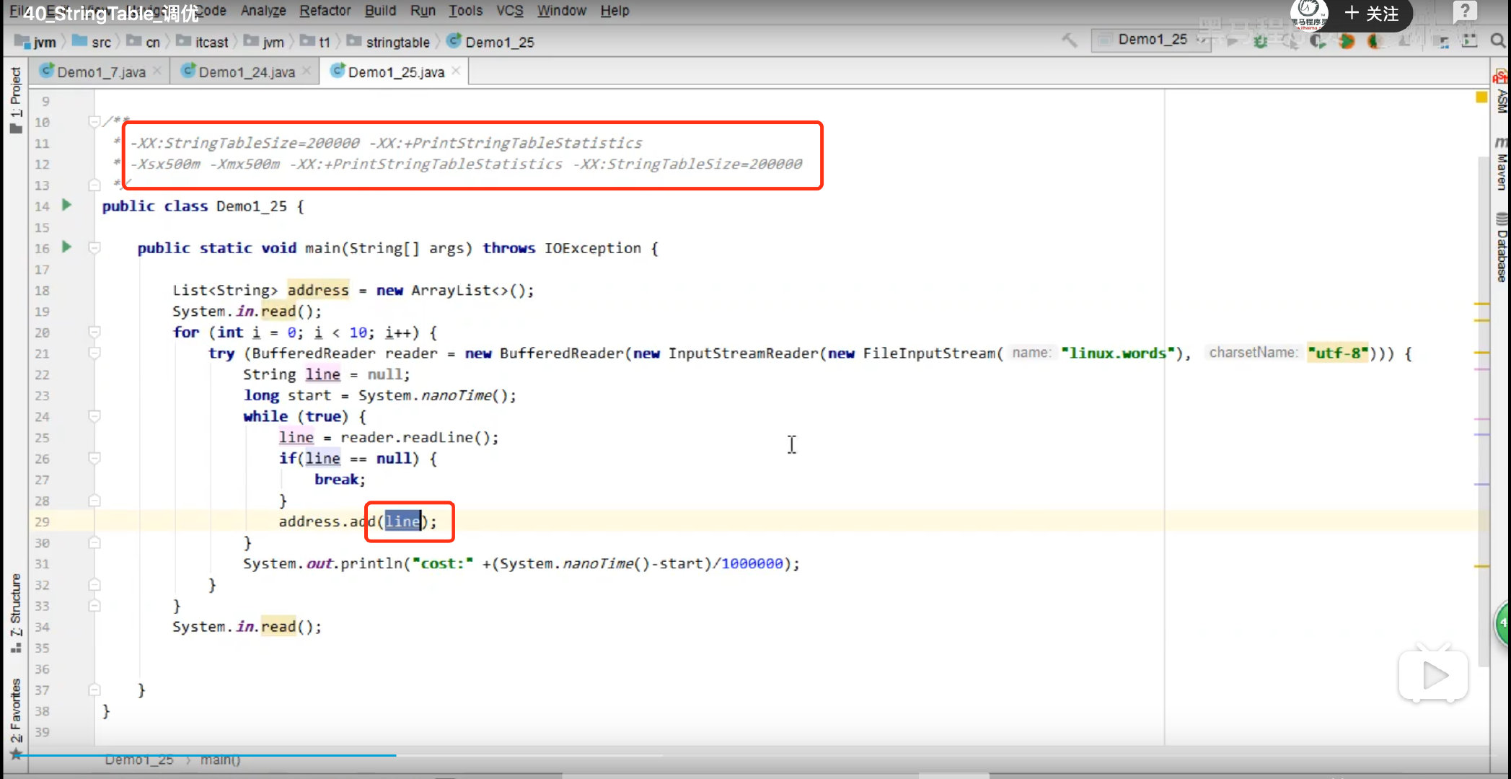Click run gutter arrow beside main method
This screenshot has height=779, width=1511.
click(x=67, y=247)
